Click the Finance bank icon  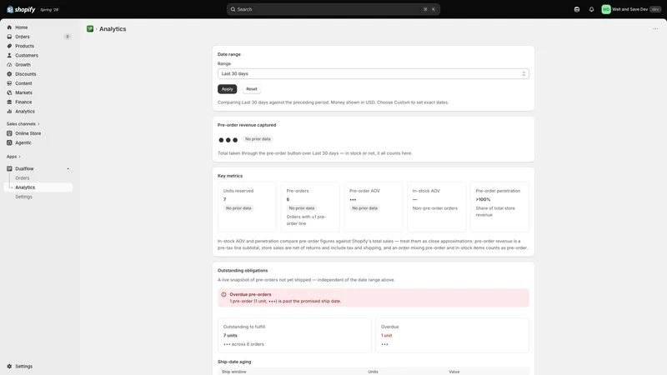(9, 102)
